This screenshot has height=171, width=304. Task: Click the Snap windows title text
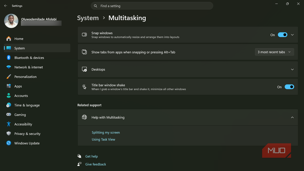[x=102, y=33]
